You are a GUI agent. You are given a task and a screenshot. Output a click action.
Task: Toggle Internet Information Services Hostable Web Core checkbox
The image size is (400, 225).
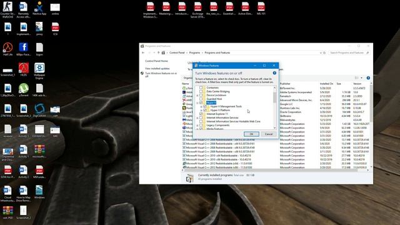(x=201, y=121)
